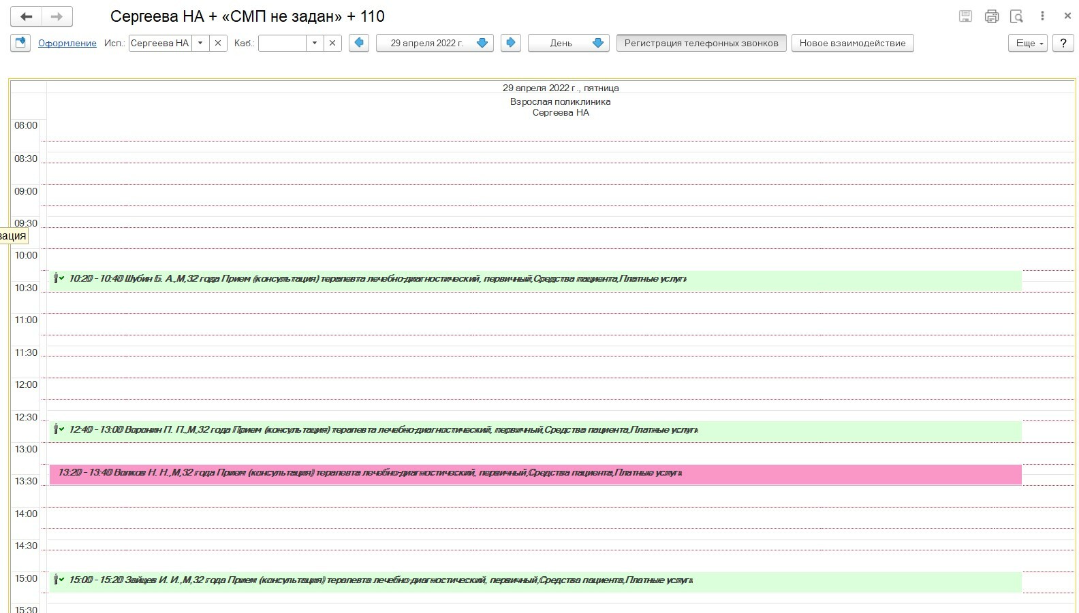Click Новое взаимодействие button
This screenshot has width=1079, height=613.
point(852,43)
